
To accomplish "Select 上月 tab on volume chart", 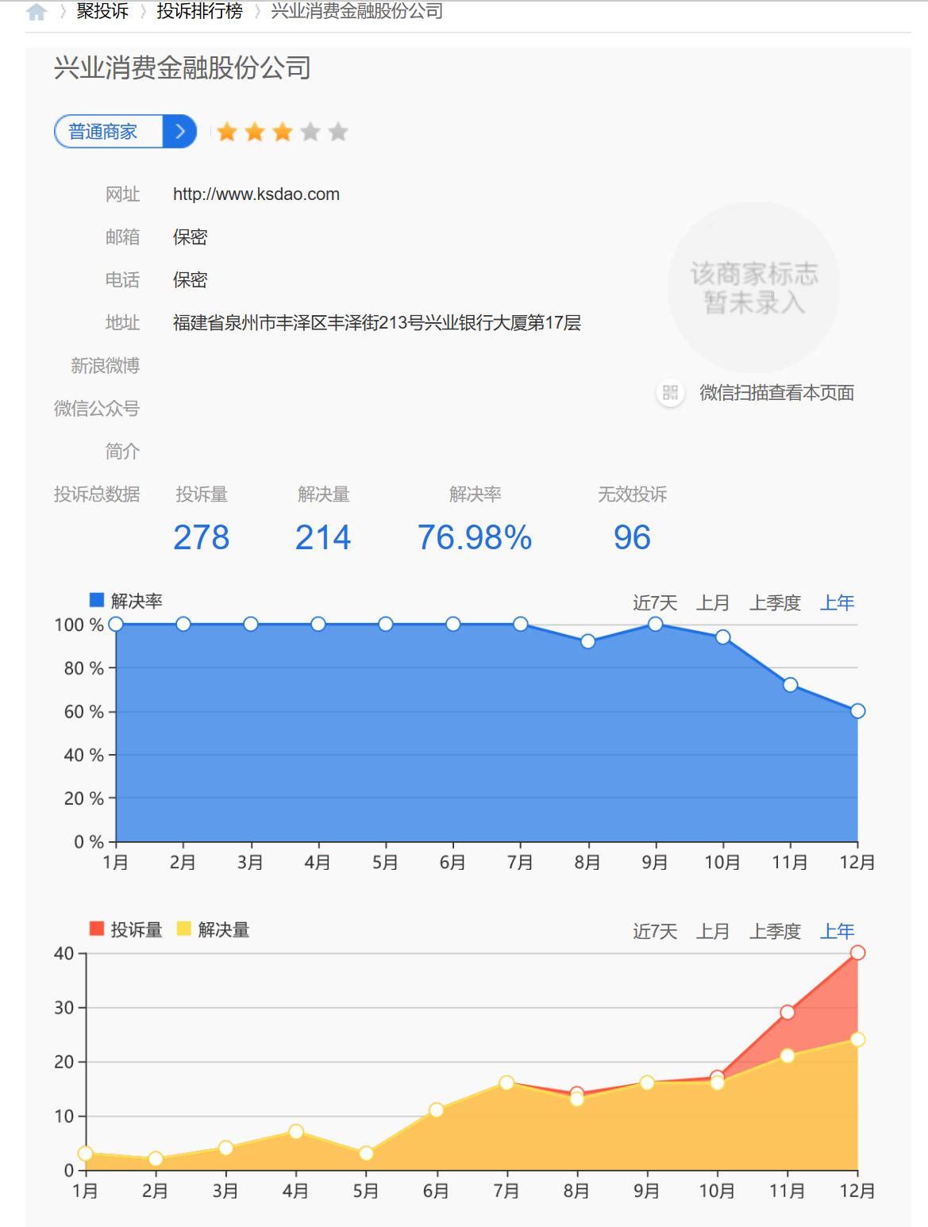I will coord(713,932).
